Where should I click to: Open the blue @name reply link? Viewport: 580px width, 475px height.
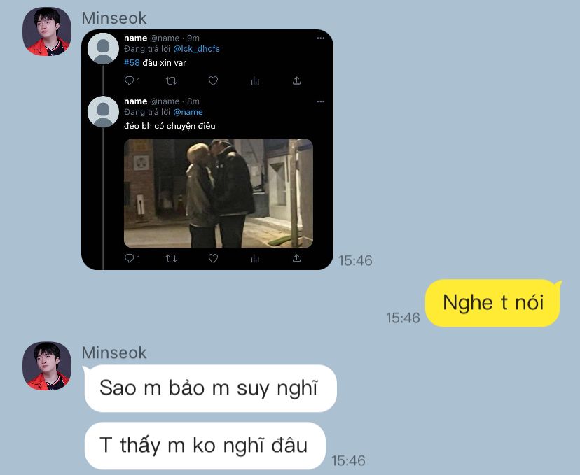pos(188,112)
